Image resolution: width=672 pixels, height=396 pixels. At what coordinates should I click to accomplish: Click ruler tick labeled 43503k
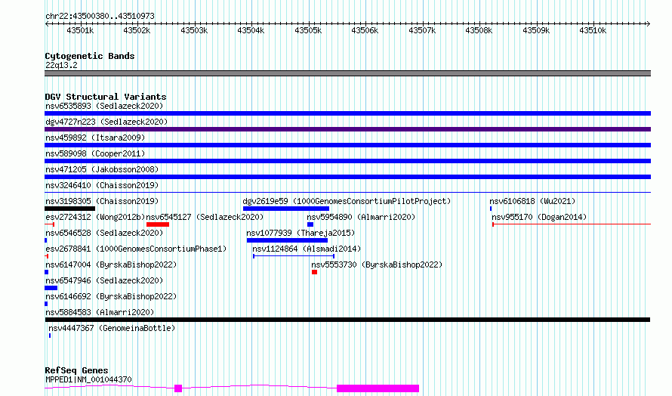coord(194,30)
